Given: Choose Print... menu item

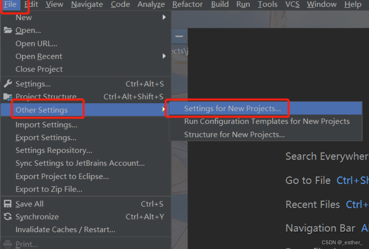Looking at the screenshot, I should coord(86,244).
